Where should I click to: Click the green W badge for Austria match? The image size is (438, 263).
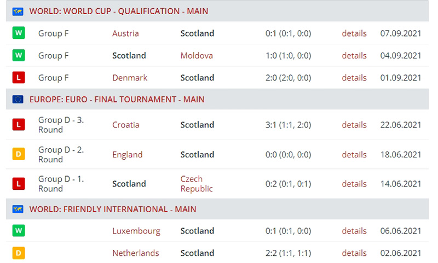(x=19, y=33)
